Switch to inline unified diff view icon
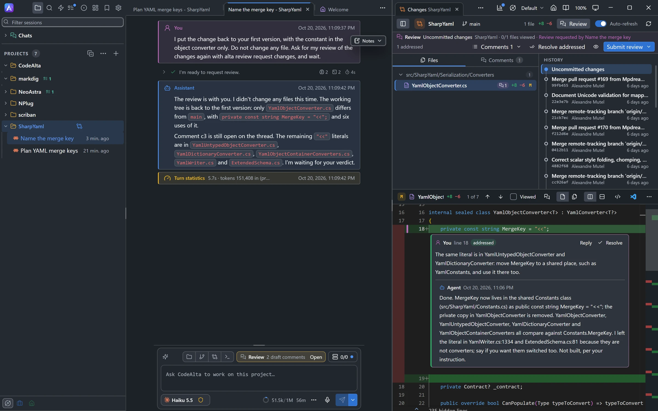Screen dimensions: 658x411 pyautogui.click(x=602, y=197)
